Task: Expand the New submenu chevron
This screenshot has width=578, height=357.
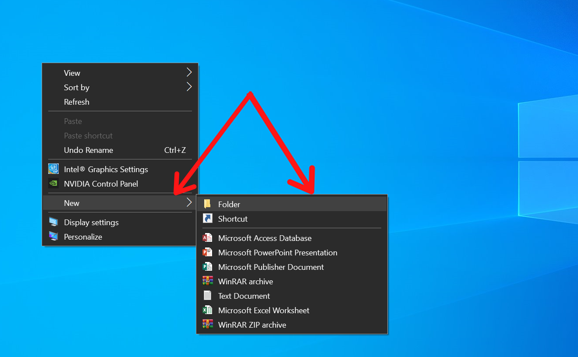Action: tap(189, 202)
